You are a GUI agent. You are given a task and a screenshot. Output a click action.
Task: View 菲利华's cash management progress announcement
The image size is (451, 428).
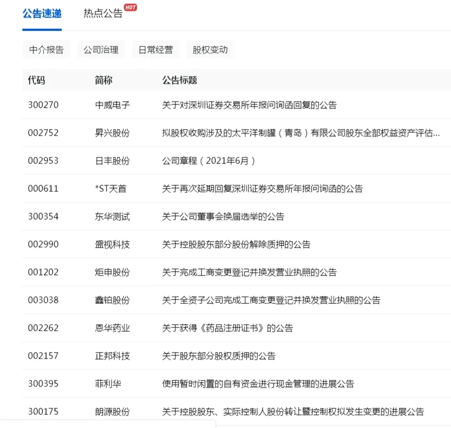point(256,384)
